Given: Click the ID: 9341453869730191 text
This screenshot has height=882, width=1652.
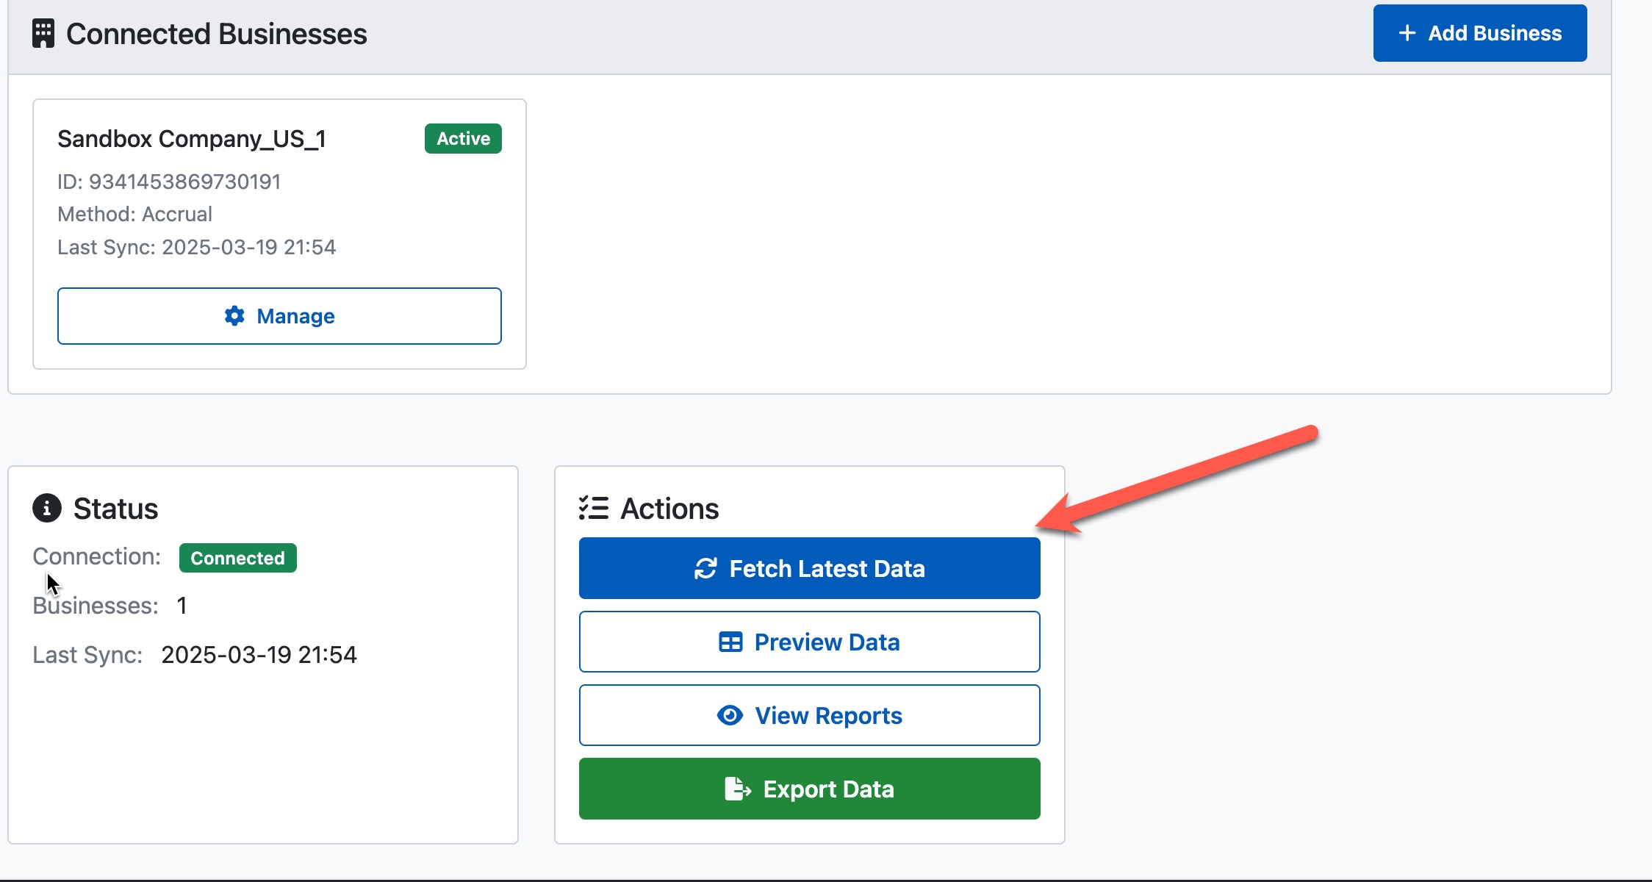Looking at the screenshot, I should click(x=169, y=182).
